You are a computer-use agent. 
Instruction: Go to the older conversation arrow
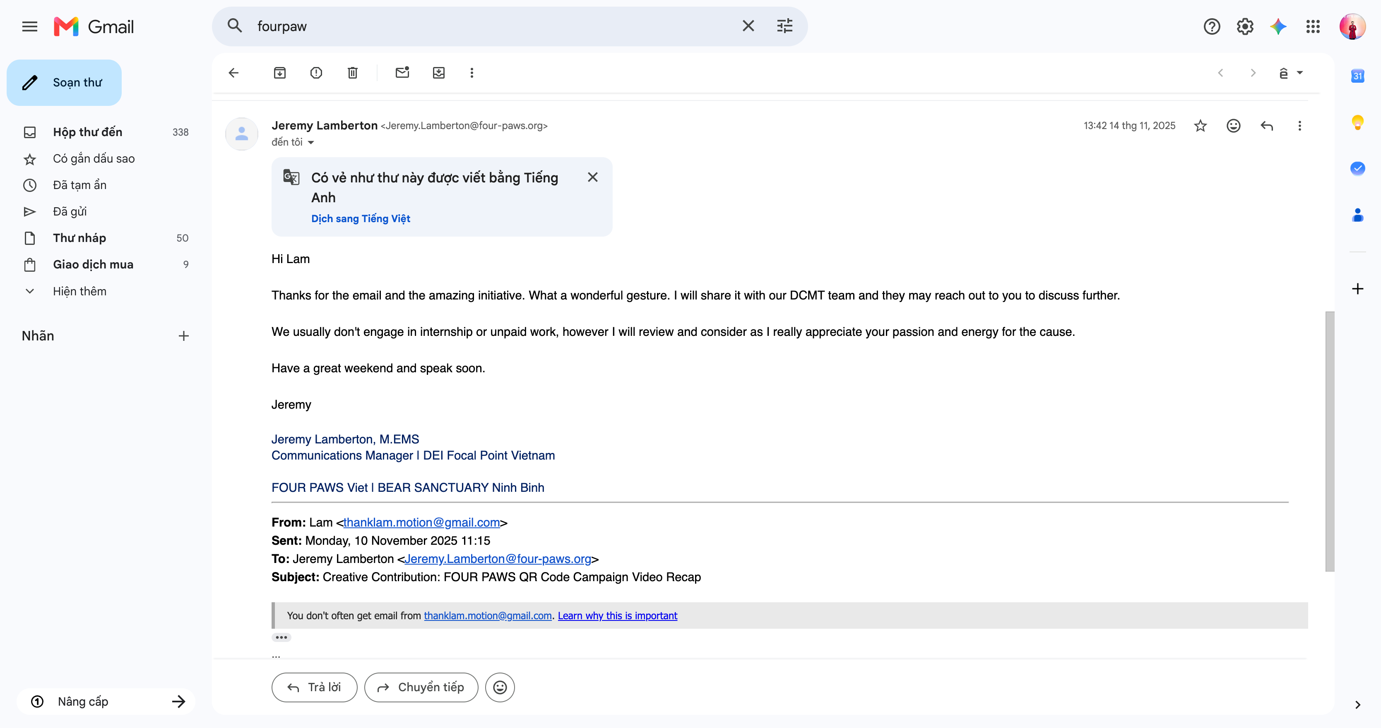1253,73
